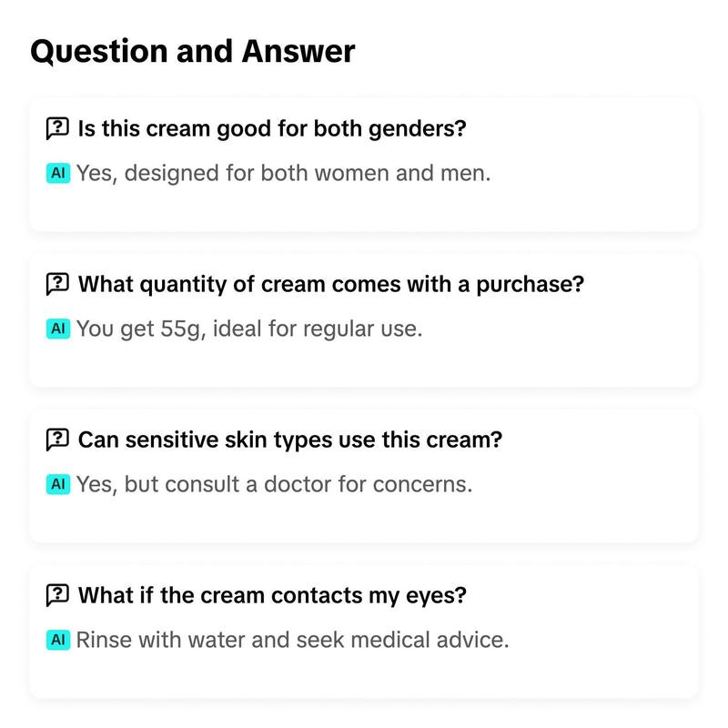Click question icon beside sensitive skin question
The height and width of the screenshot is (728, 728).
57,440
